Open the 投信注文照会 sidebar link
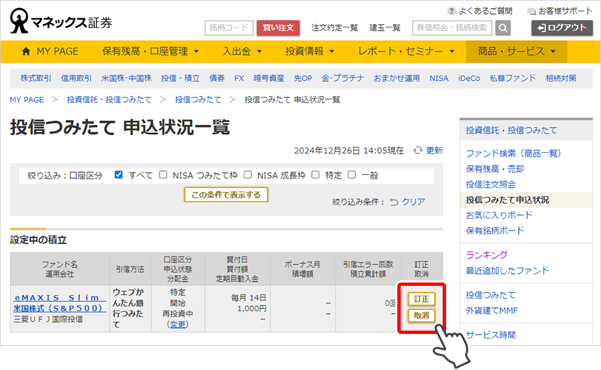 coord(491,184)
